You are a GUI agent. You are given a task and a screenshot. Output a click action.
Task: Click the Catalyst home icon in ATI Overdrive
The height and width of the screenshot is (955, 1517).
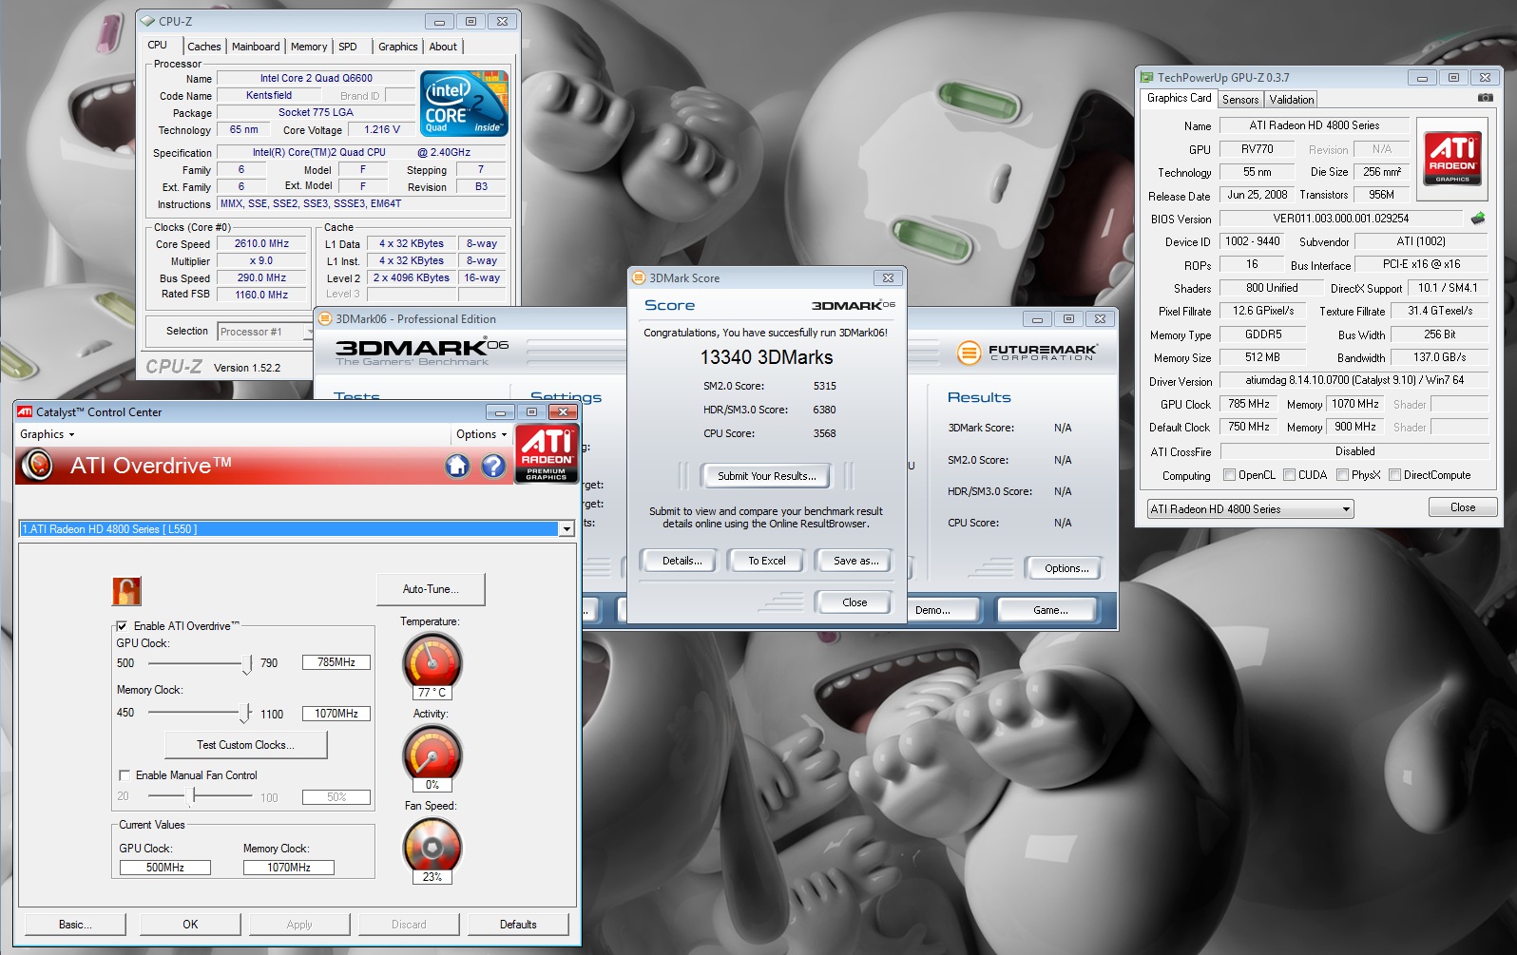tap(457, 466)
